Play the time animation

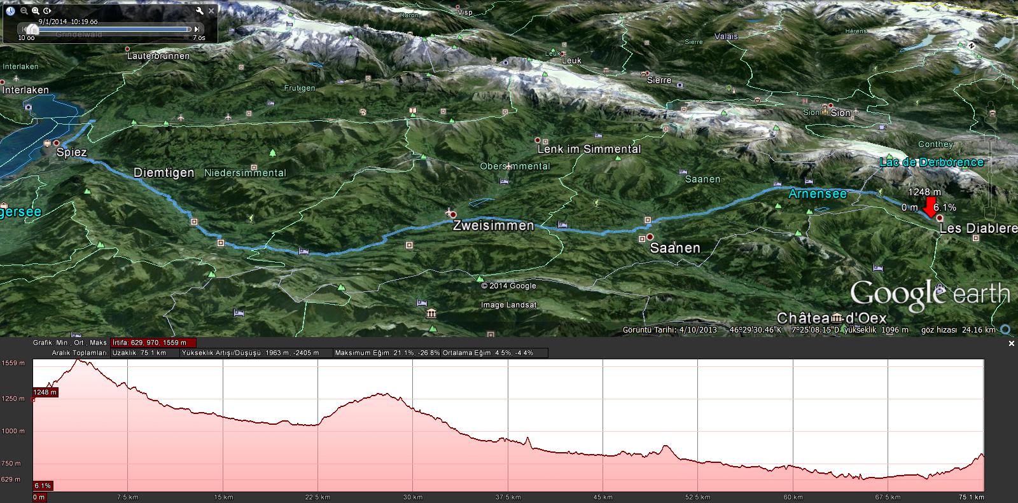pyautogui.click(x=47, y=11)
